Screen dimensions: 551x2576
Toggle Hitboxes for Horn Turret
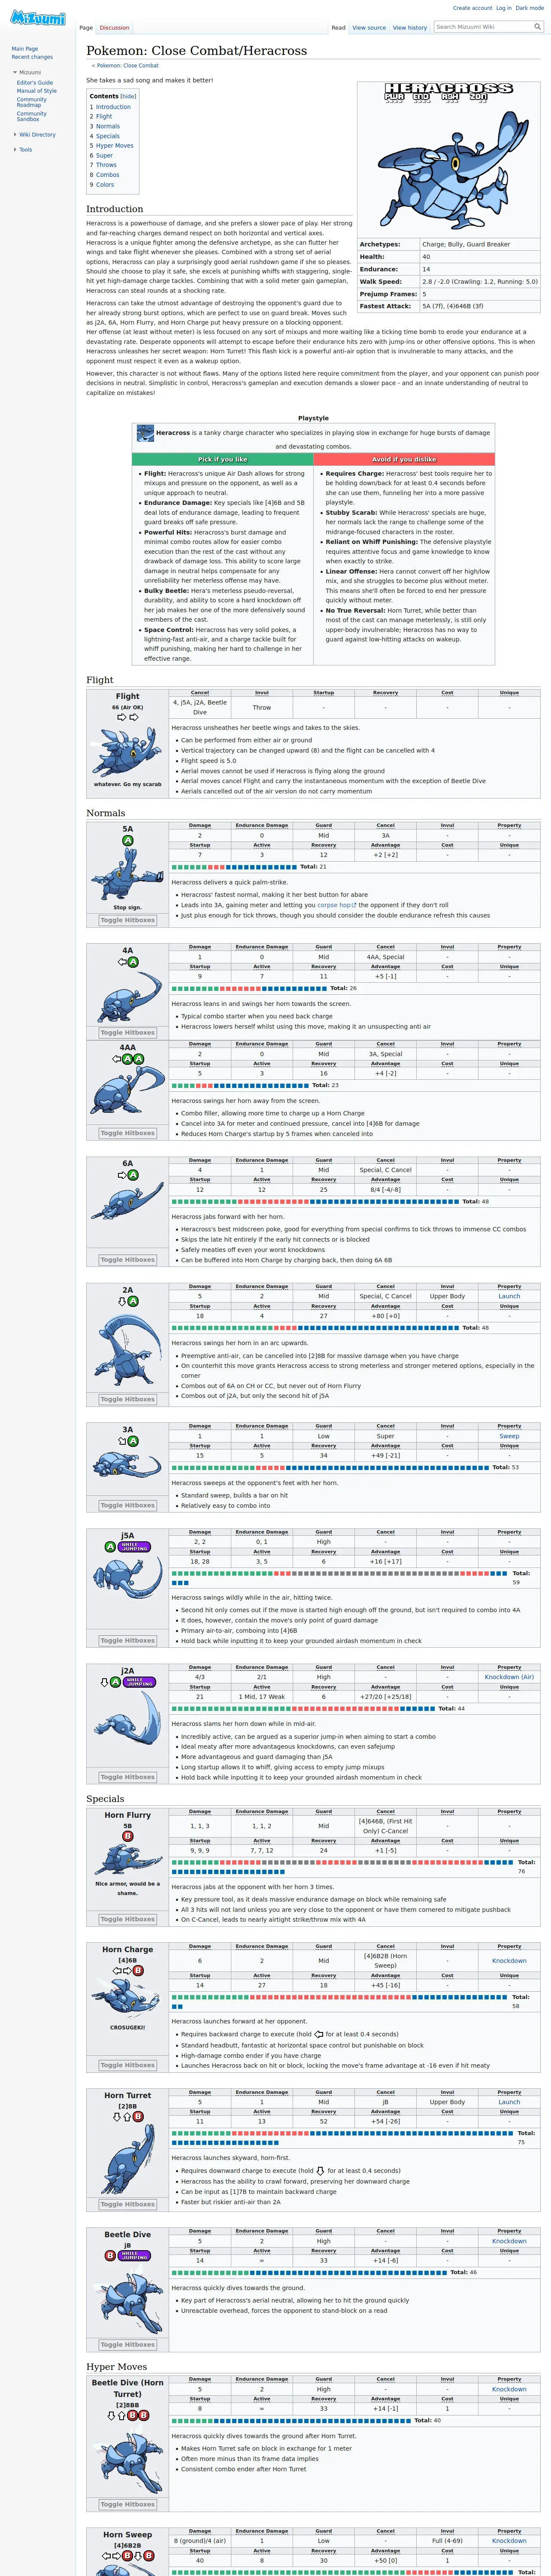(127, 2204)
